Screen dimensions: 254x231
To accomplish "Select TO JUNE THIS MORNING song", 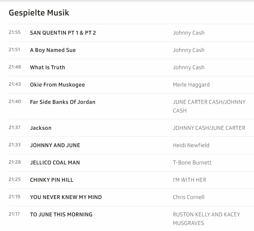I will pos(61,214).
